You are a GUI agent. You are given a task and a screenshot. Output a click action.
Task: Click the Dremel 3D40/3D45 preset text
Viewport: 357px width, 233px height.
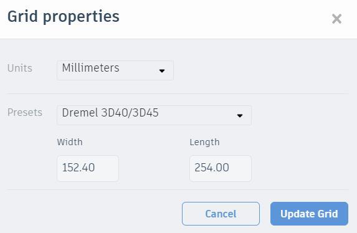(x=110, y=113)
